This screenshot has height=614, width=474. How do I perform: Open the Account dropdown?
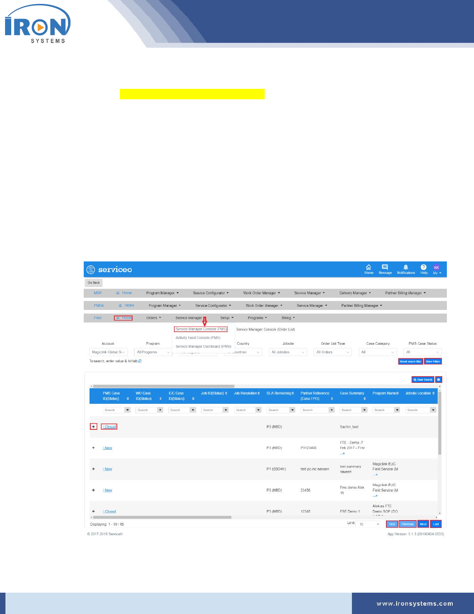pyautogui.click(x=108, y=352)
